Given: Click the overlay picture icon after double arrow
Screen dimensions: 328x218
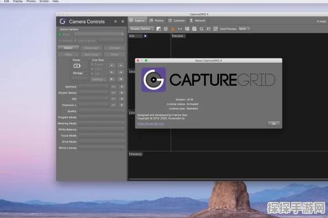Looking at the screenshot, I should point(187,29).
